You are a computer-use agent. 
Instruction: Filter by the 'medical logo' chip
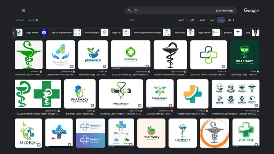coord(96,33)
